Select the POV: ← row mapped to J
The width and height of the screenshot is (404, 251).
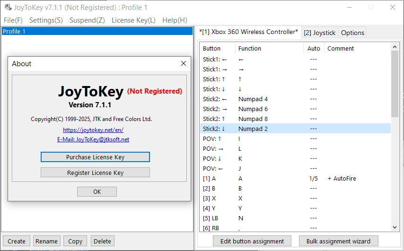point(295,168)
